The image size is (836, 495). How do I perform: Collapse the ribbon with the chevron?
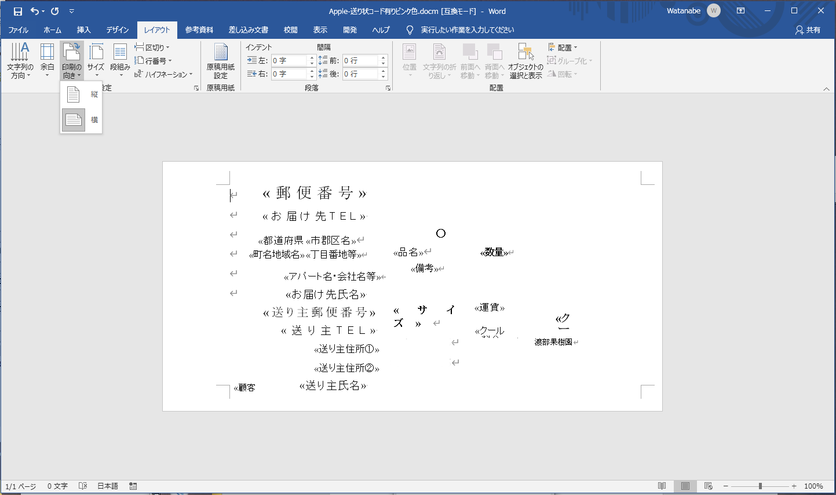coord(827,89)
